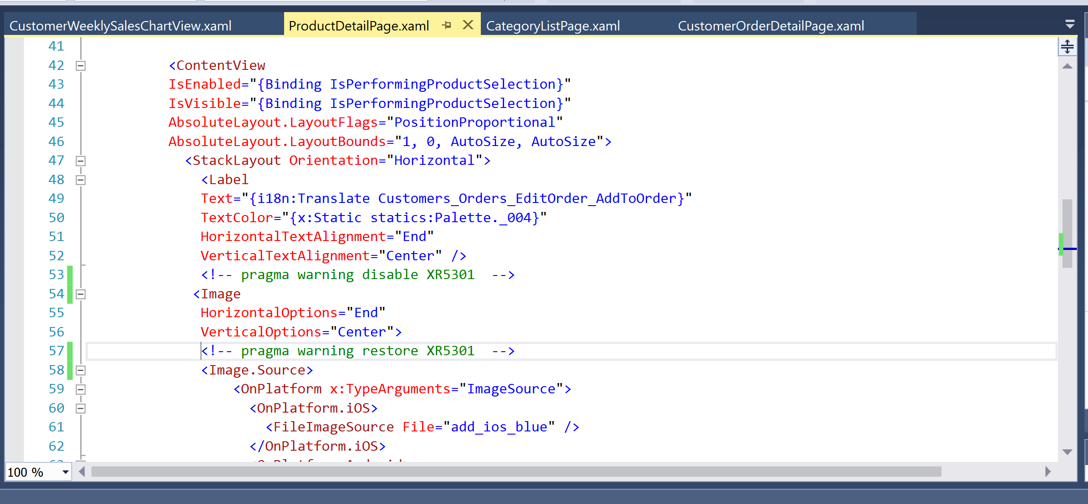Close the ProductDetailPage.xaml tab
1088x504 pixels.
468,25
